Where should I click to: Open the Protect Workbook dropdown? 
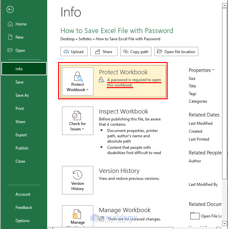78,82
